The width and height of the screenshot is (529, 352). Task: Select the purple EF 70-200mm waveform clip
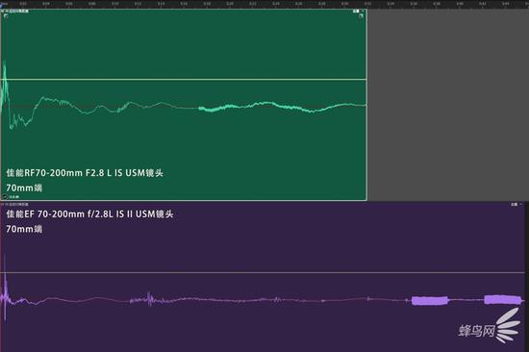pyautogui.click(x=263, y=277)
